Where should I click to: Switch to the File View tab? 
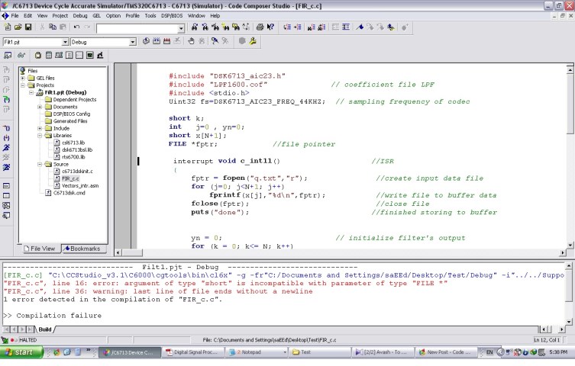(40, 249)
